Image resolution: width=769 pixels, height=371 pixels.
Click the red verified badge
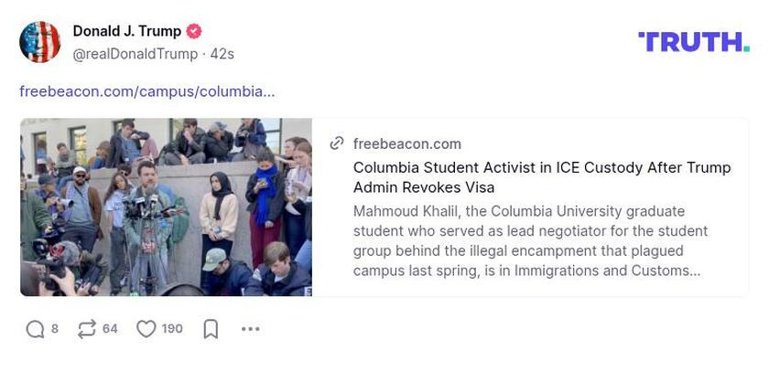pos(194,31)
